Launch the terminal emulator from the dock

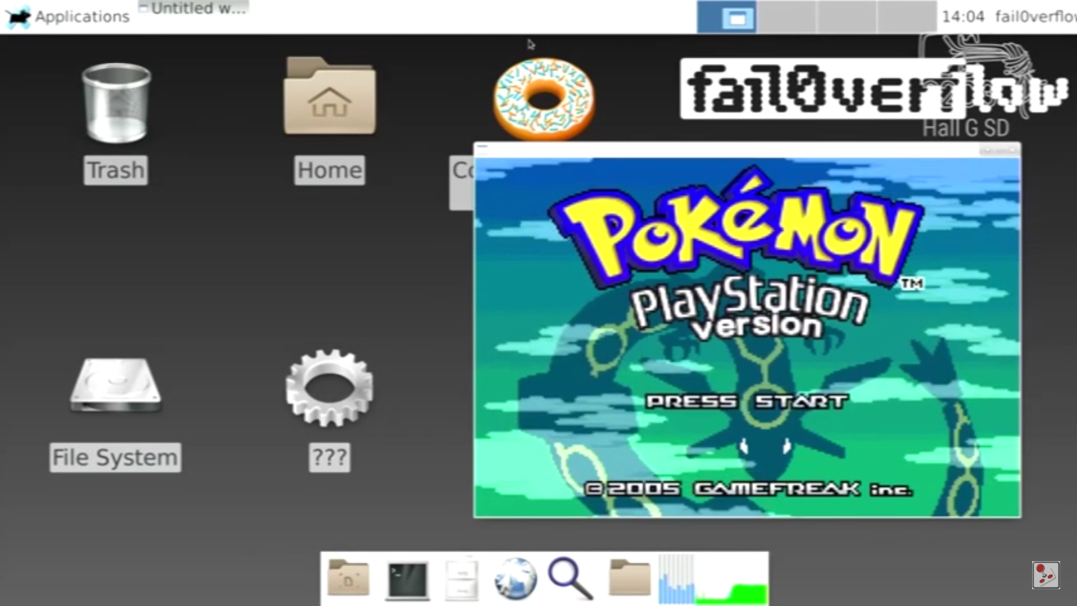coord(407,579)
